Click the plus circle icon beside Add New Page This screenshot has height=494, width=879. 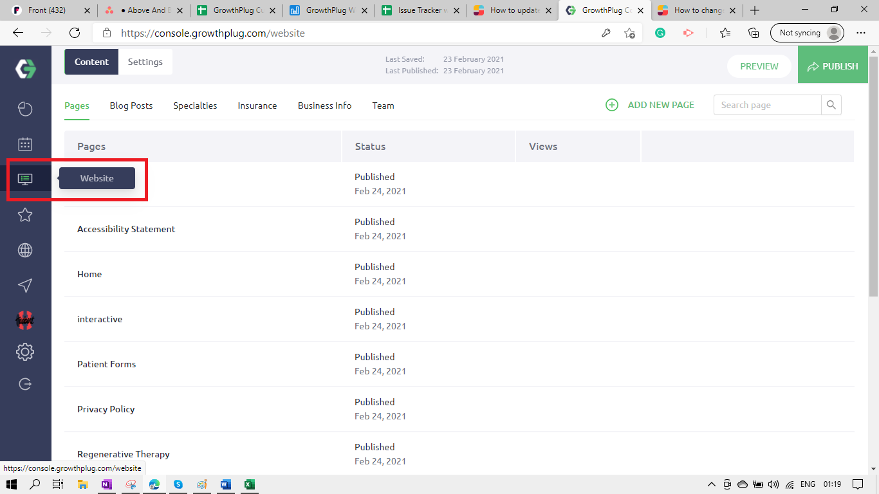612,105
